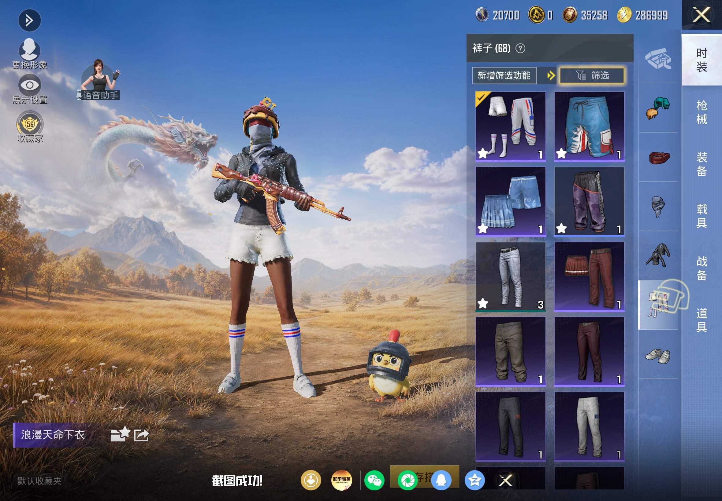The image size is (722, 501).
Task: Share screenshot to WeChat
Action: 374,480
